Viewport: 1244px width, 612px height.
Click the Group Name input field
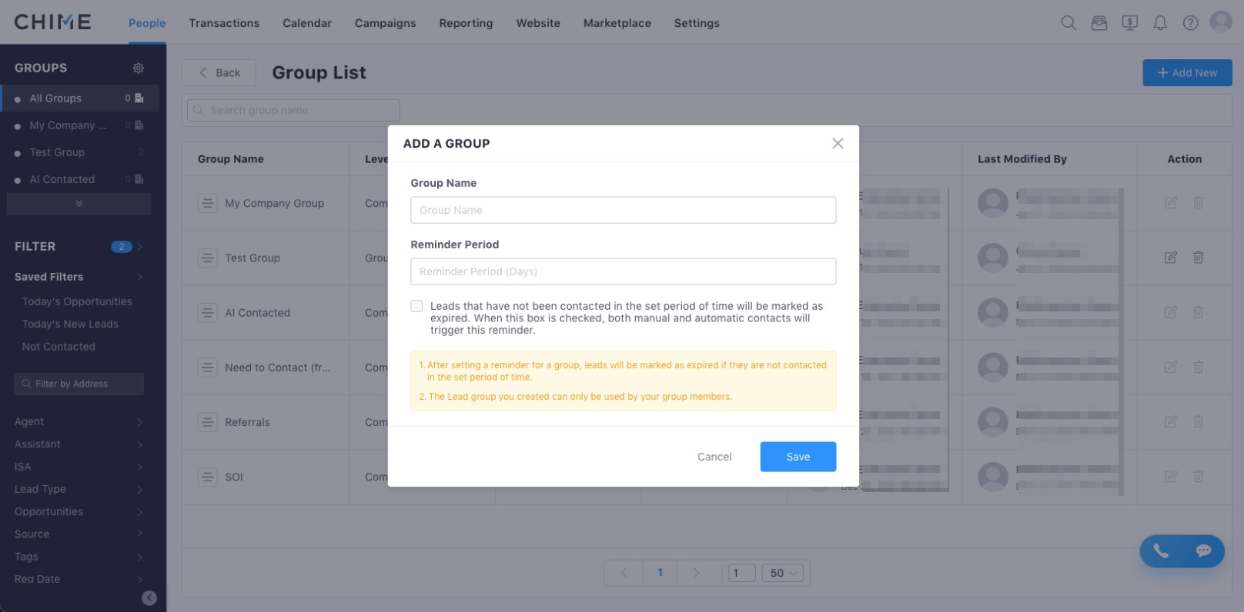pos(623,210)
